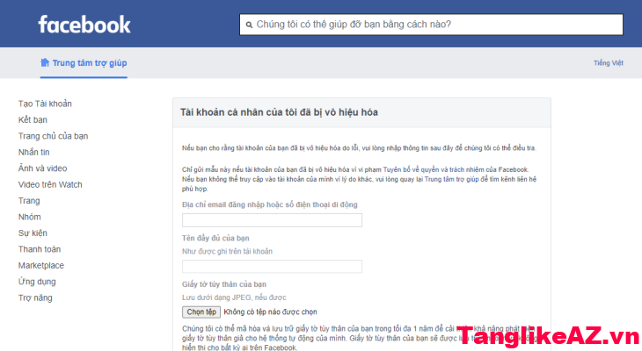Click the Facebook logo
The width and height of the screenshot is (642, 351).
84,24
